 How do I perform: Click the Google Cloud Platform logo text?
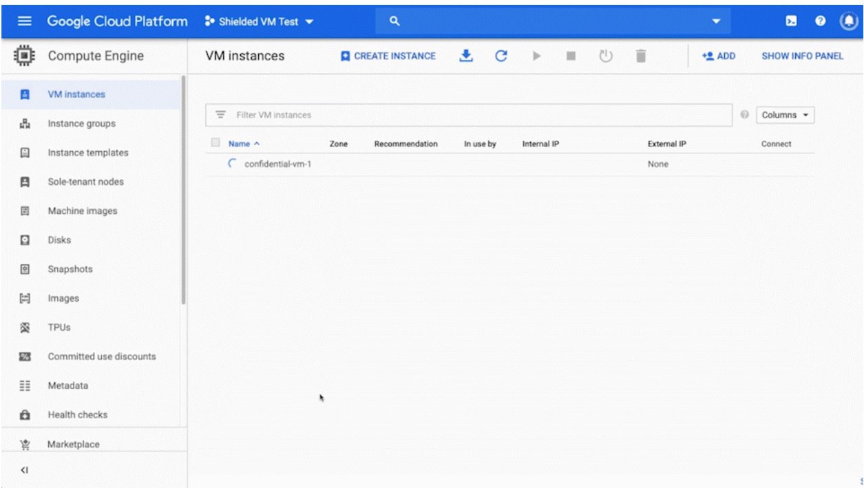point(118,21)
